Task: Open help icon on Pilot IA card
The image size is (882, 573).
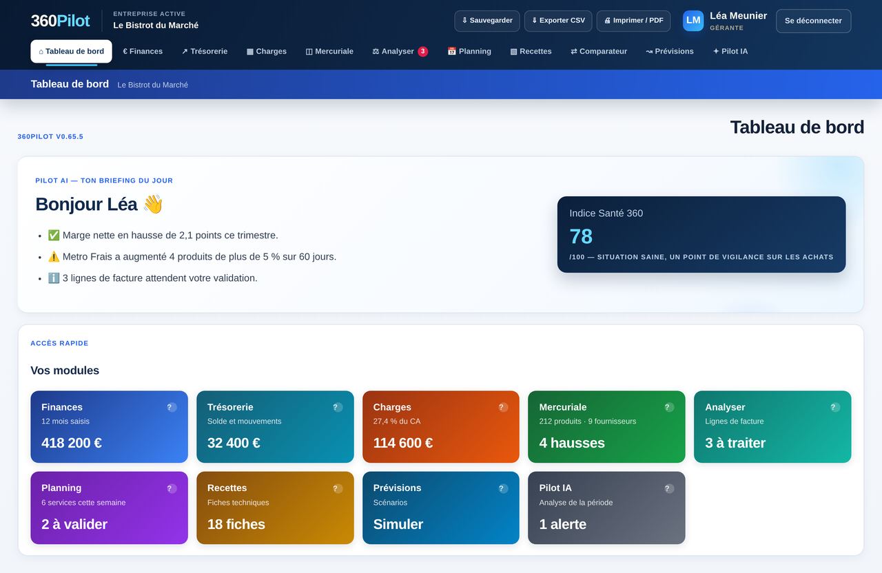Action: [x=669, y=488]
